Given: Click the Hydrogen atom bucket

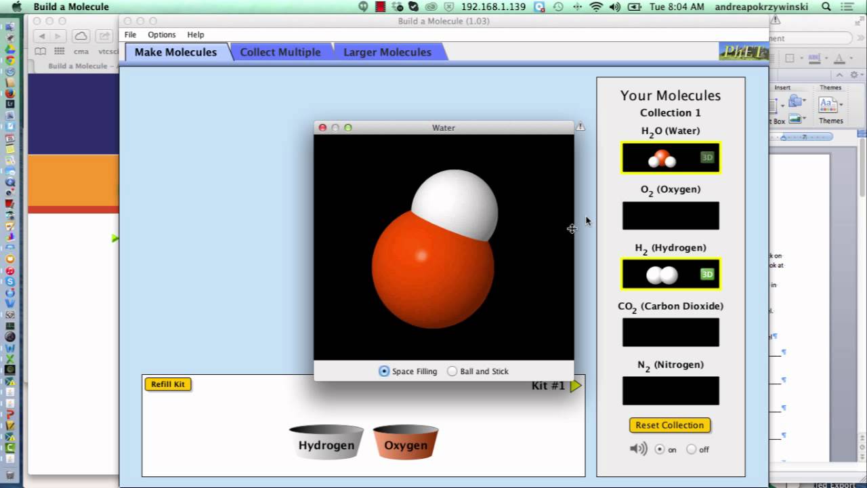Looking at the screenshot, I should point(326,442).
